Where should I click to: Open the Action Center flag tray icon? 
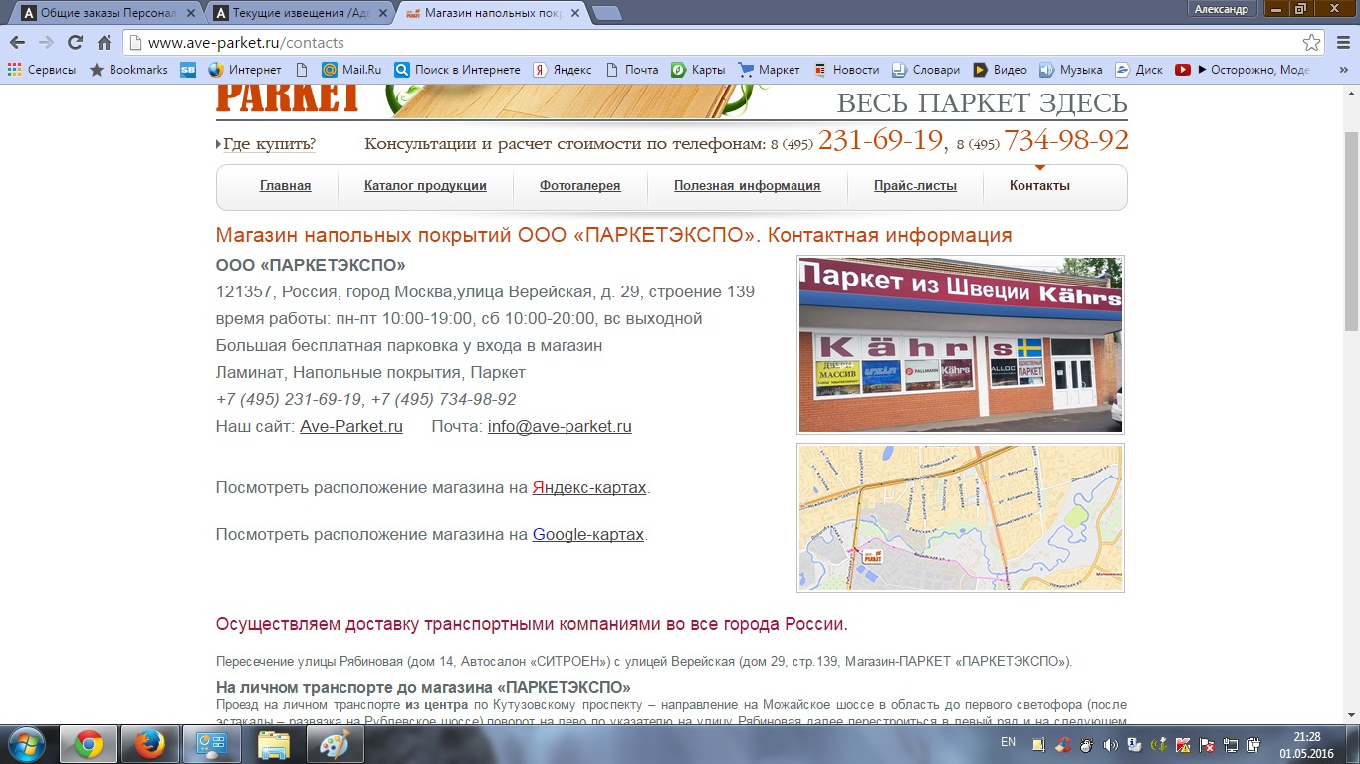pos(1207,744)
